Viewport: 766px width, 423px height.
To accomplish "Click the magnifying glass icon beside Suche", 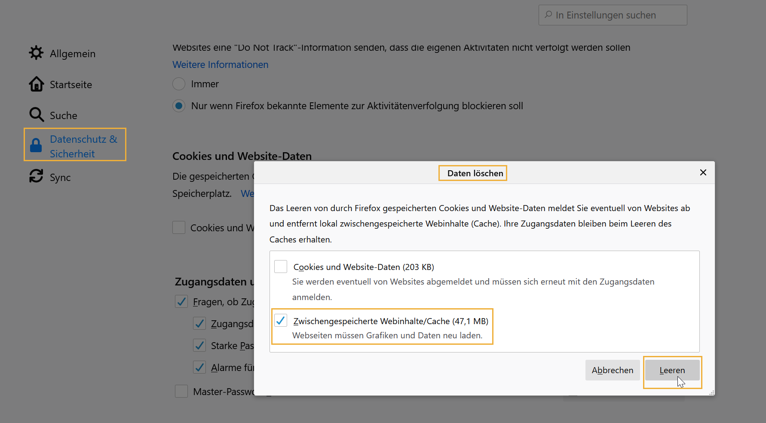I will pos(37,115).
